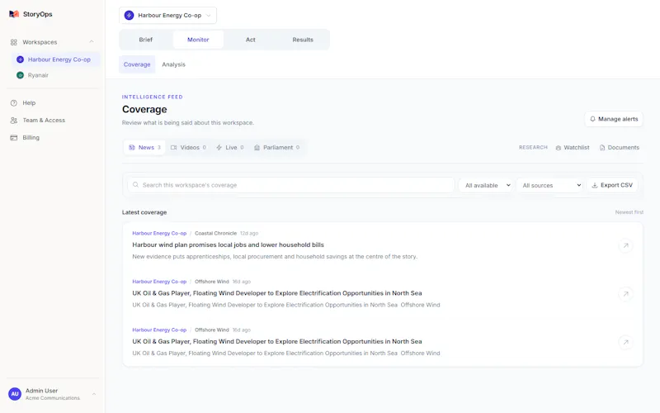The width and height of the screenshot is (660, 413).
Task: Click the Export CSV button
Action: 612,185
